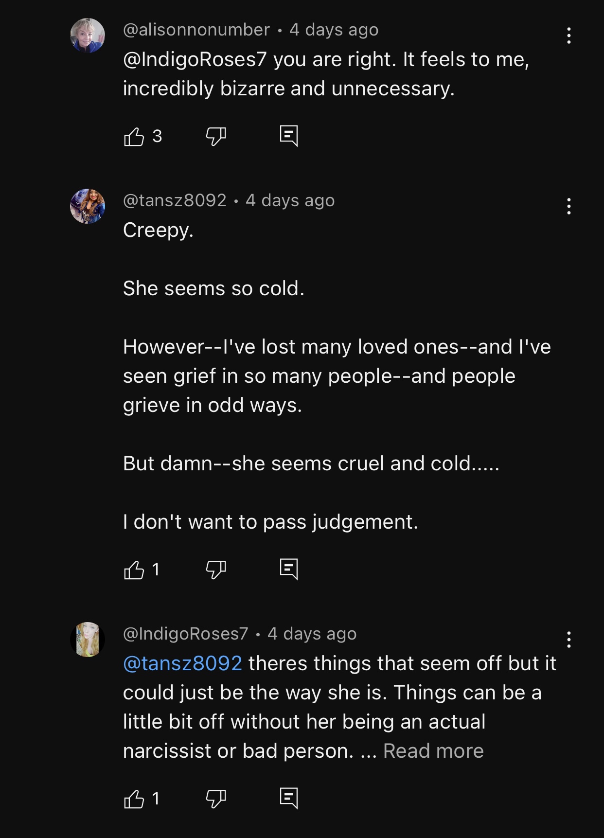Dislike tansz8092's comment

point(216,570)
